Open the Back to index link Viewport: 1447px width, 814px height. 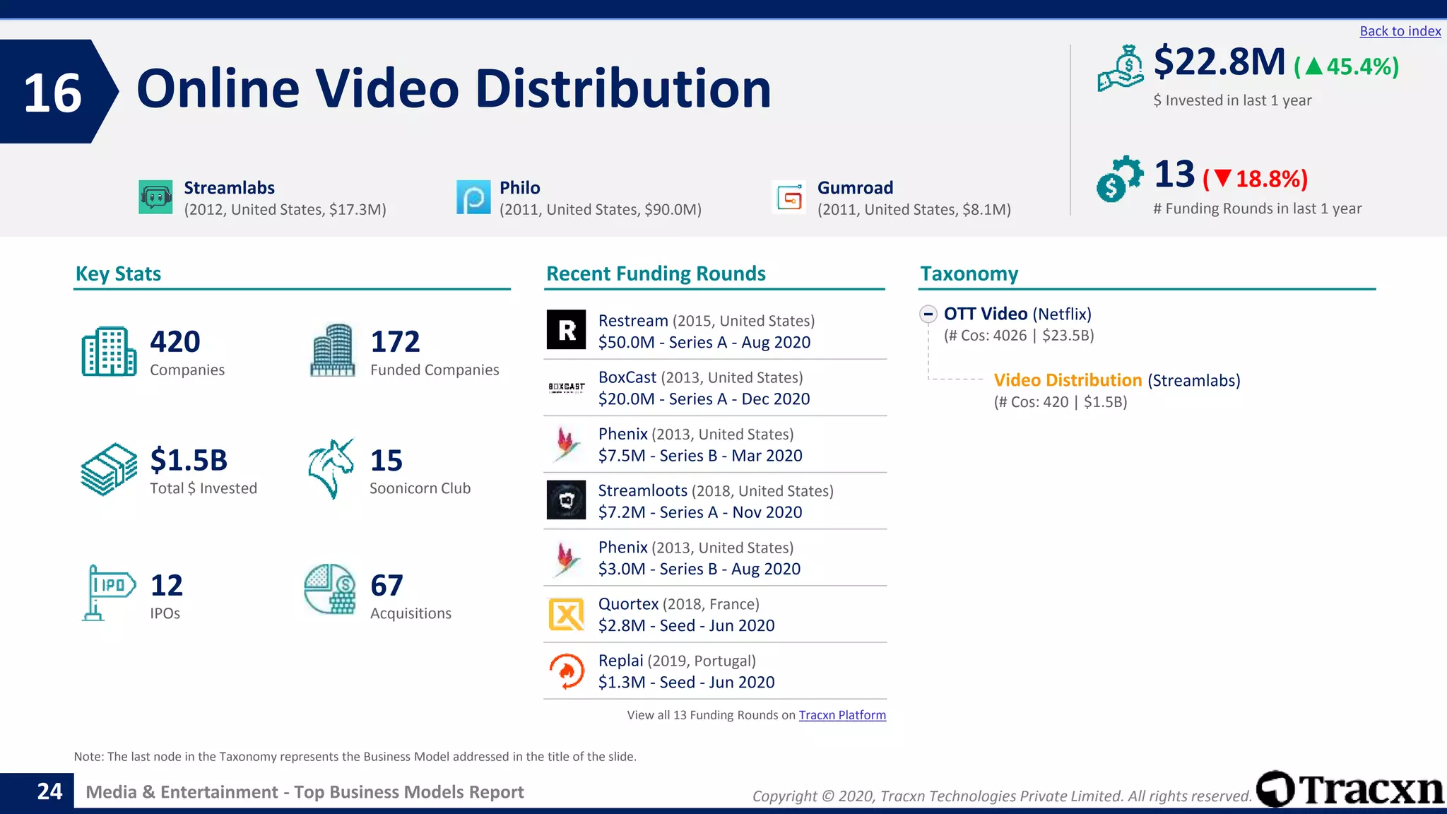[1400, 31]
